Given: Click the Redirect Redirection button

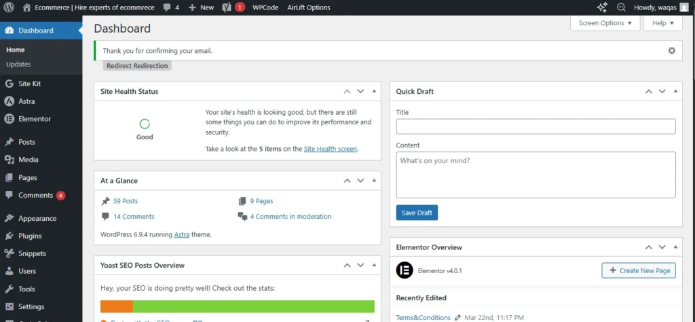Looking at the screenshot, I should [x=137, y=66].
